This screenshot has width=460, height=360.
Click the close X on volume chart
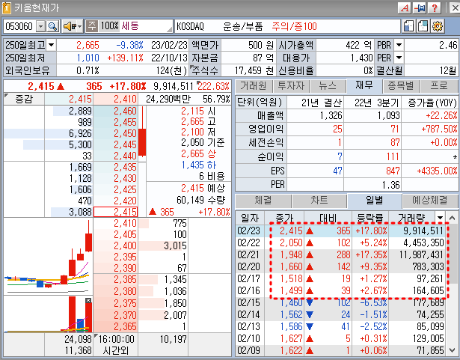[88, 300]
